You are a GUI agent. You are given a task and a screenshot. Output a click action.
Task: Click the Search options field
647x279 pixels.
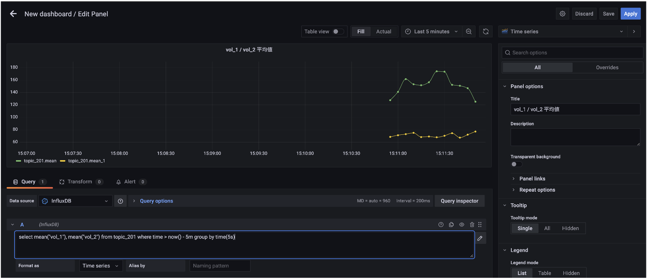[x=572, y=53]
